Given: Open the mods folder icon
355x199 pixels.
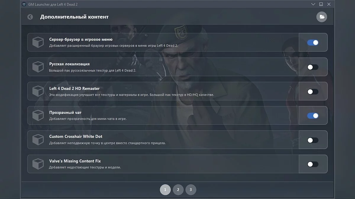Looking at the screenshot, I should (321, 17).
